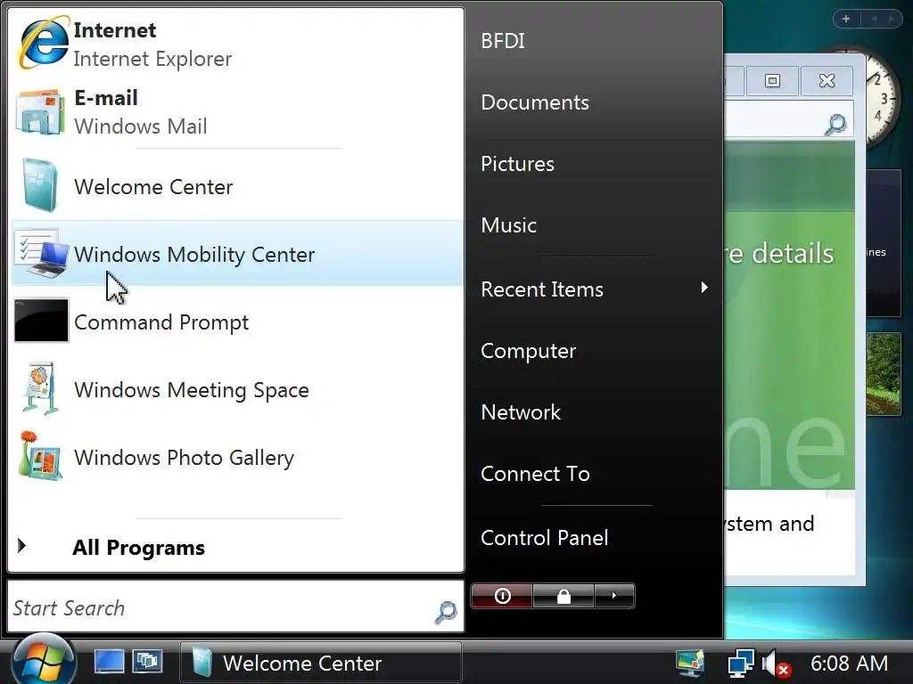Viewport: 913px width, 684px height.
Task: Click the sidebar add gadget plus button
Action: point(846,19)
